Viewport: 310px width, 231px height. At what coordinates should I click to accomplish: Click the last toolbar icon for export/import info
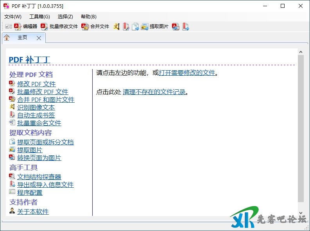pyautogui.click(x=185, y=27)
